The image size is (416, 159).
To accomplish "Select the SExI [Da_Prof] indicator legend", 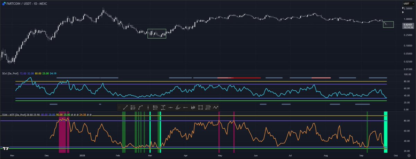I will (x=10, y=73).
